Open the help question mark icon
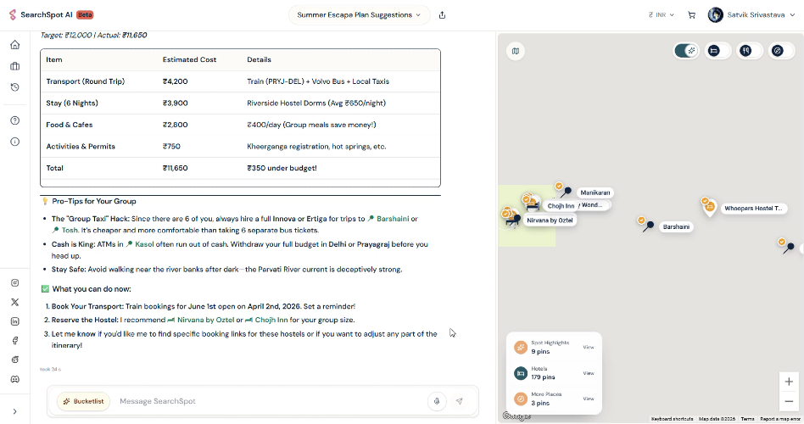The width and height of the screenshot is (804, 424). 15,120
